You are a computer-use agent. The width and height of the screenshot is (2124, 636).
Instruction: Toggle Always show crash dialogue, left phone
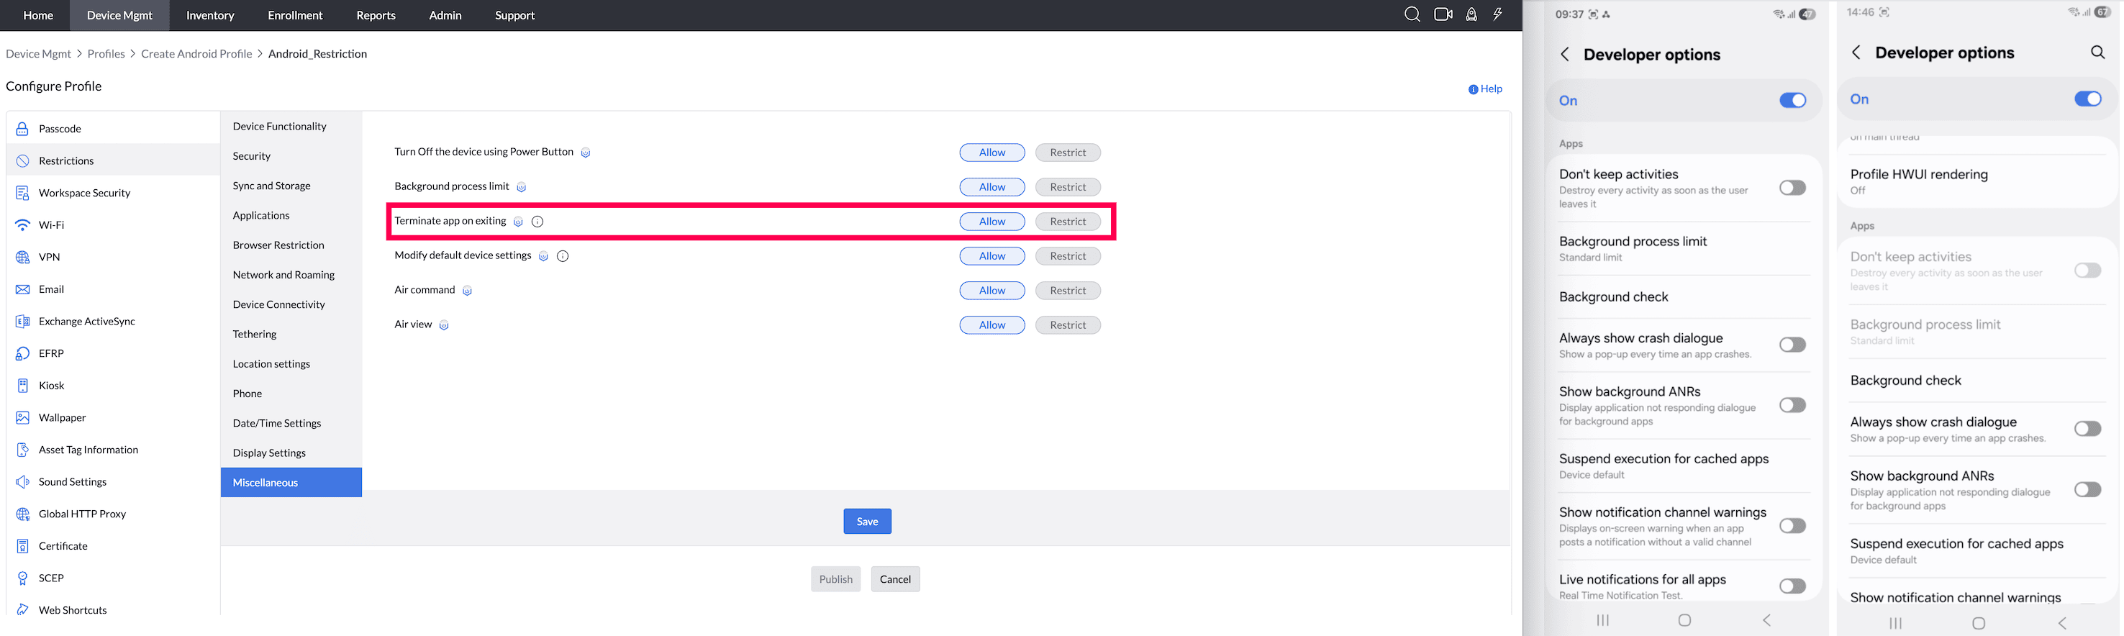[1792, 345]
